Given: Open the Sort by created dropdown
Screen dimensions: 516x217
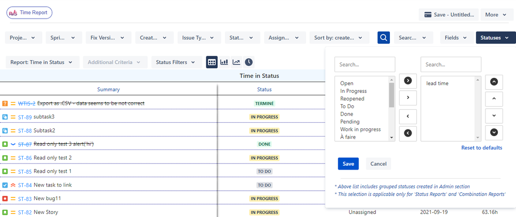Looking at the screenshot, I should click(x=339, y=38).
